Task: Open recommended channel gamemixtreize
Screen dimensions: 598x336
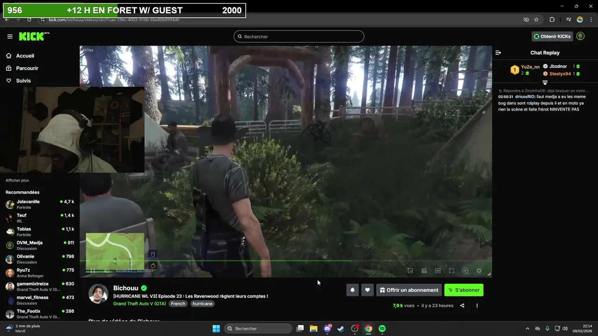Action: click(40, 287)
